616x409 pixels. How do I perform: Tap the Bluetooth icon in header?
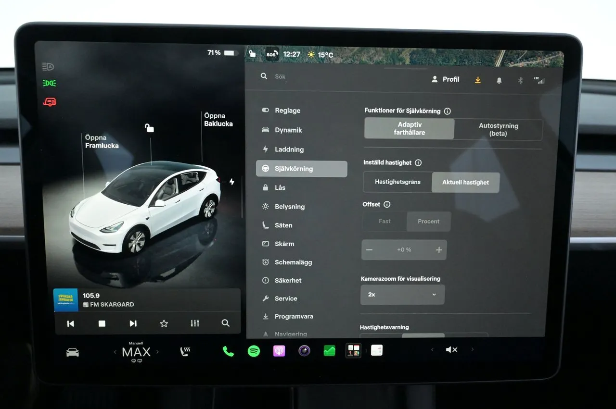point(520,80)
